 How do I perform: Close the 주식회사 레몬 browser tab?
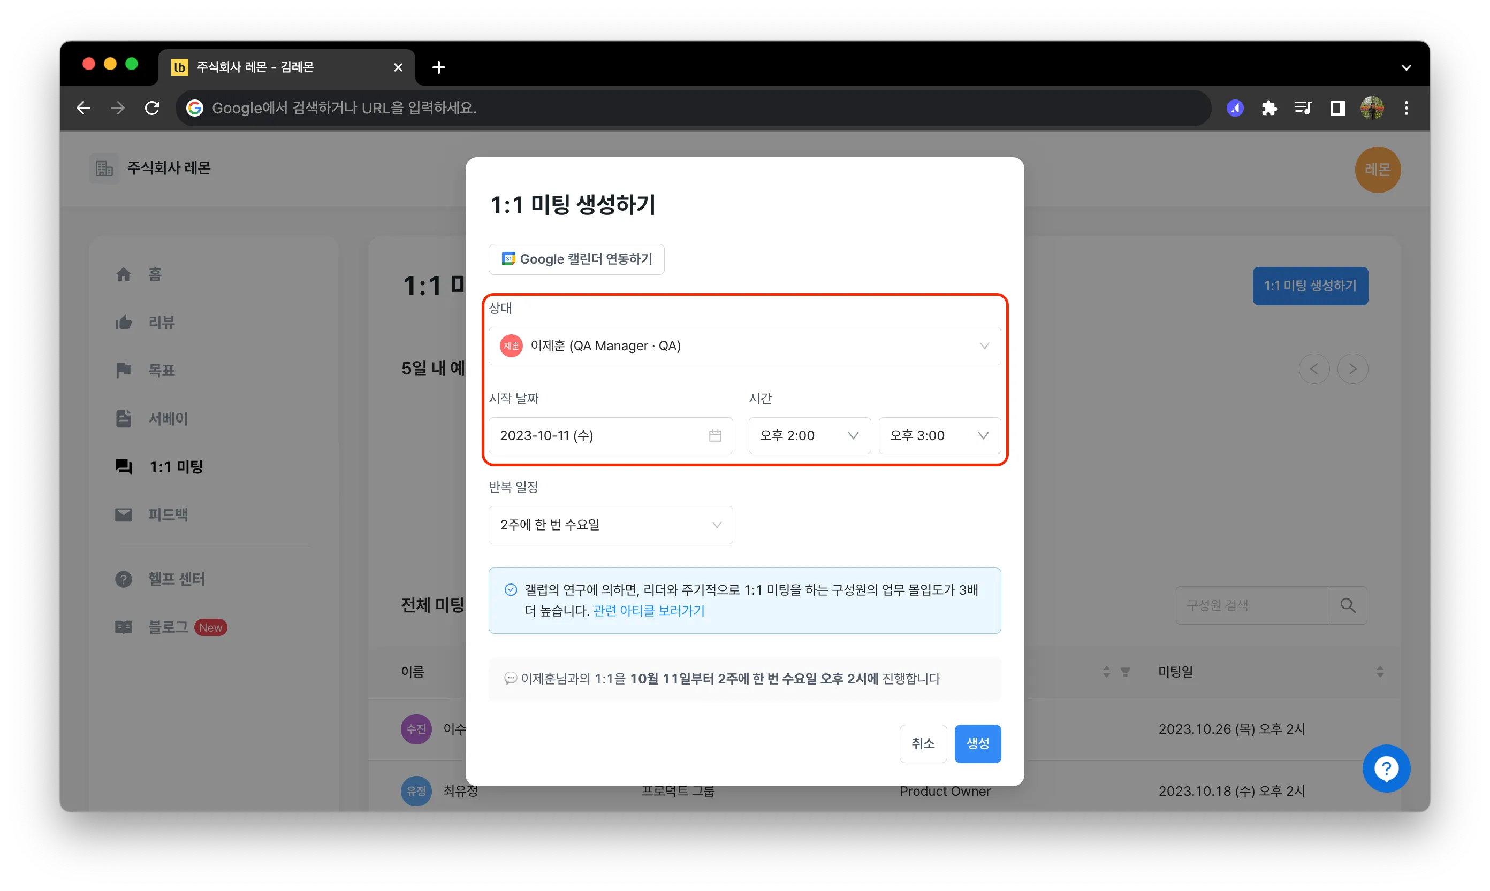[398, 67]
